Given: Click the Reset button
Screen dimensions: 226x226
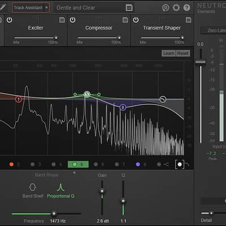Looking at the screenshot, I should (183, 53).
